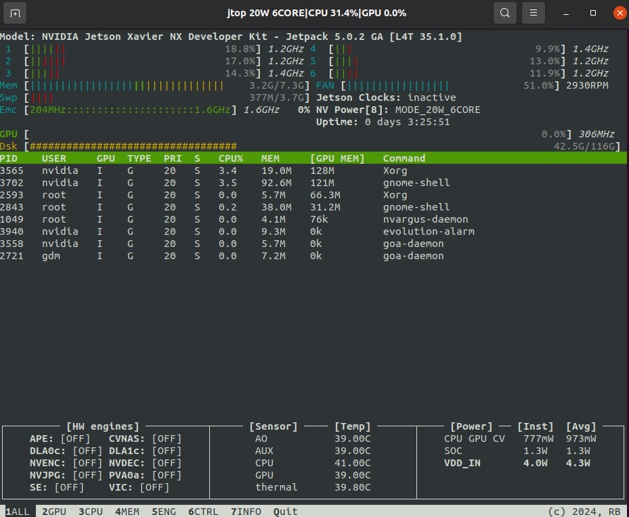629x517 pixels.
Task: Select process 2593 root Xorg row
Action: 313,195
